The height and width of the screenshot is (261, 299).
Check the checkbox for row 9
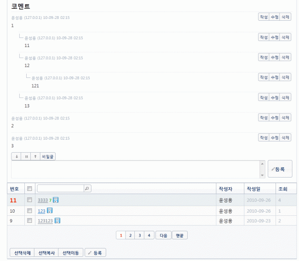coord(29,221)
